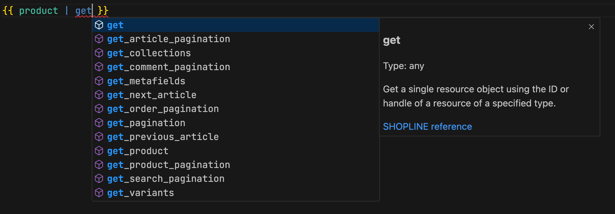Click the get title in documentation panel

click(x=391, y=40)
